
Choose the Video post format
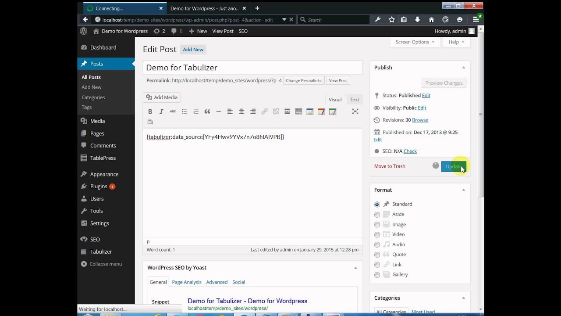tap(377, 234)
